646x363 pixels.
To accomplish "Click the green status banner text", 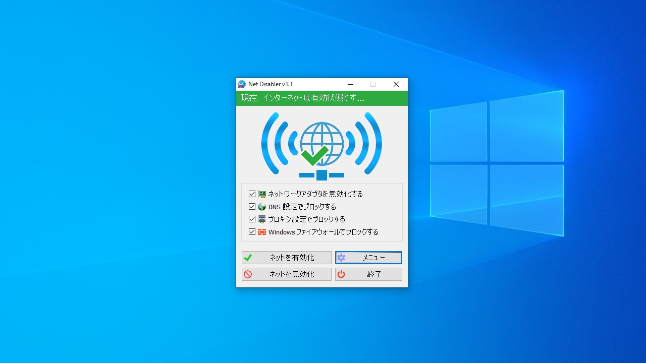I will coord(303,98).
